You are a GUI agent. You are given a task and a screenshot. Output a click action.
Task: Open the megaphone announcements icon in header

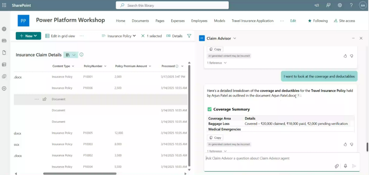pyautogui.click(x=317, y=5)
